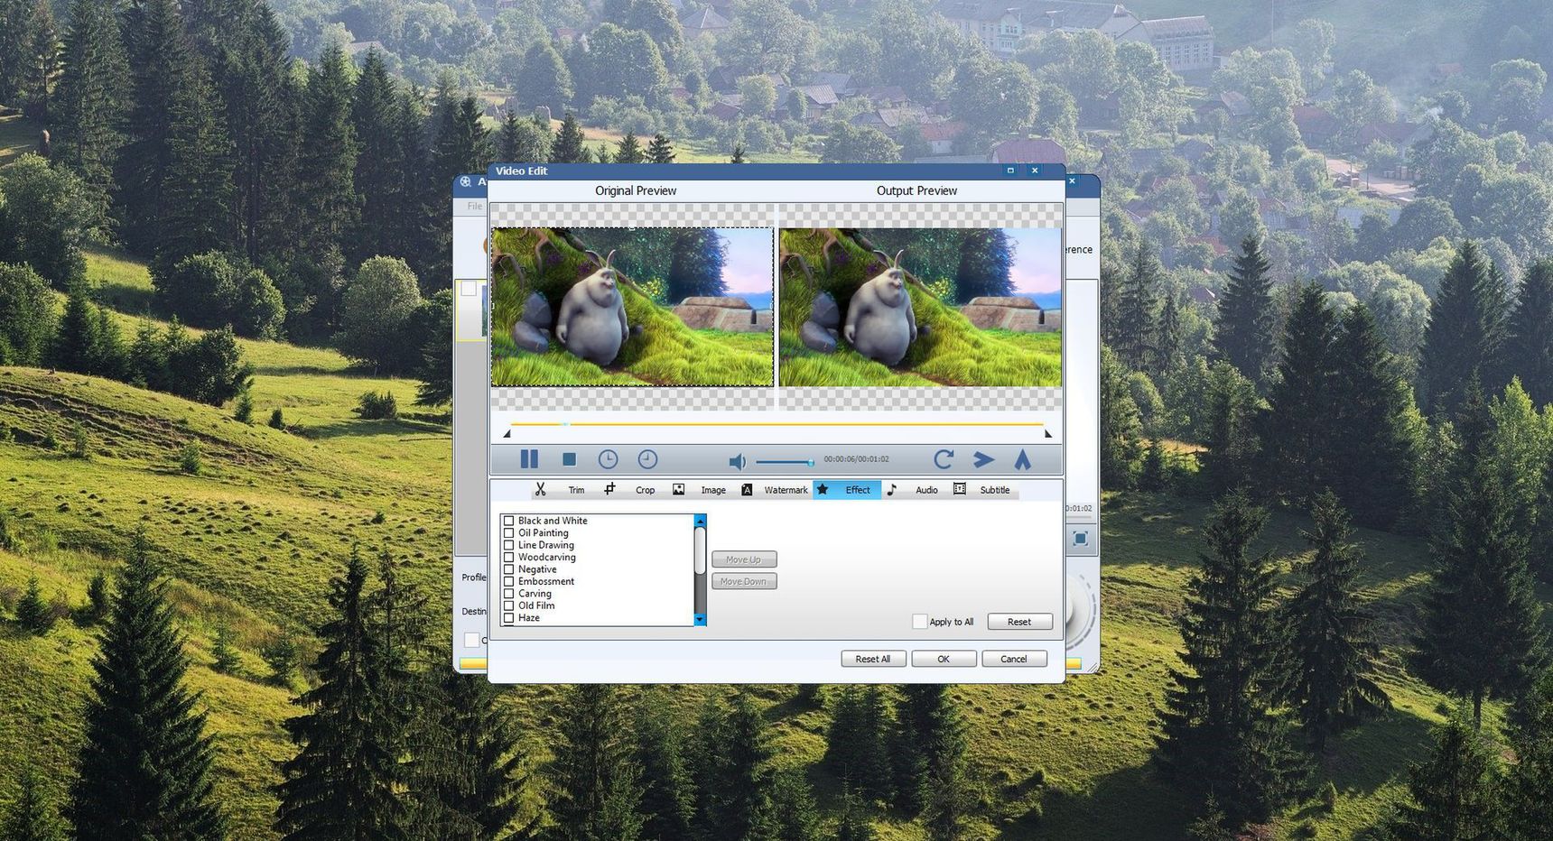Image resolution: width=1553 pixels, height=841 pixels.
Task: Dismiss the dialog with Cancel
Action: tap(1014, 659)
